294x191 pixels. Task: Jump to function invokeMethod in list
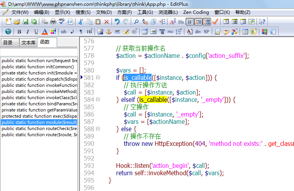tap(39, 91)
